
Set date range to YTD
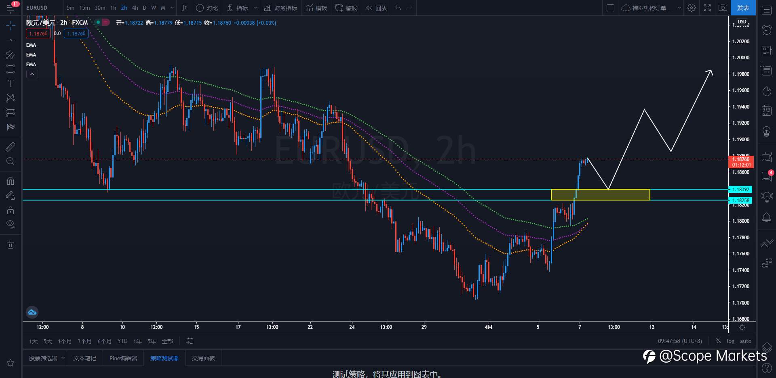(x=122, y=341)
